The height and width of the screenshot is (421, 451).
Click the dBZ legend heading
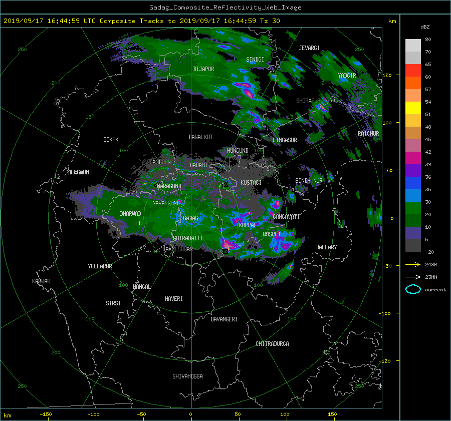[x=425, y=27]
